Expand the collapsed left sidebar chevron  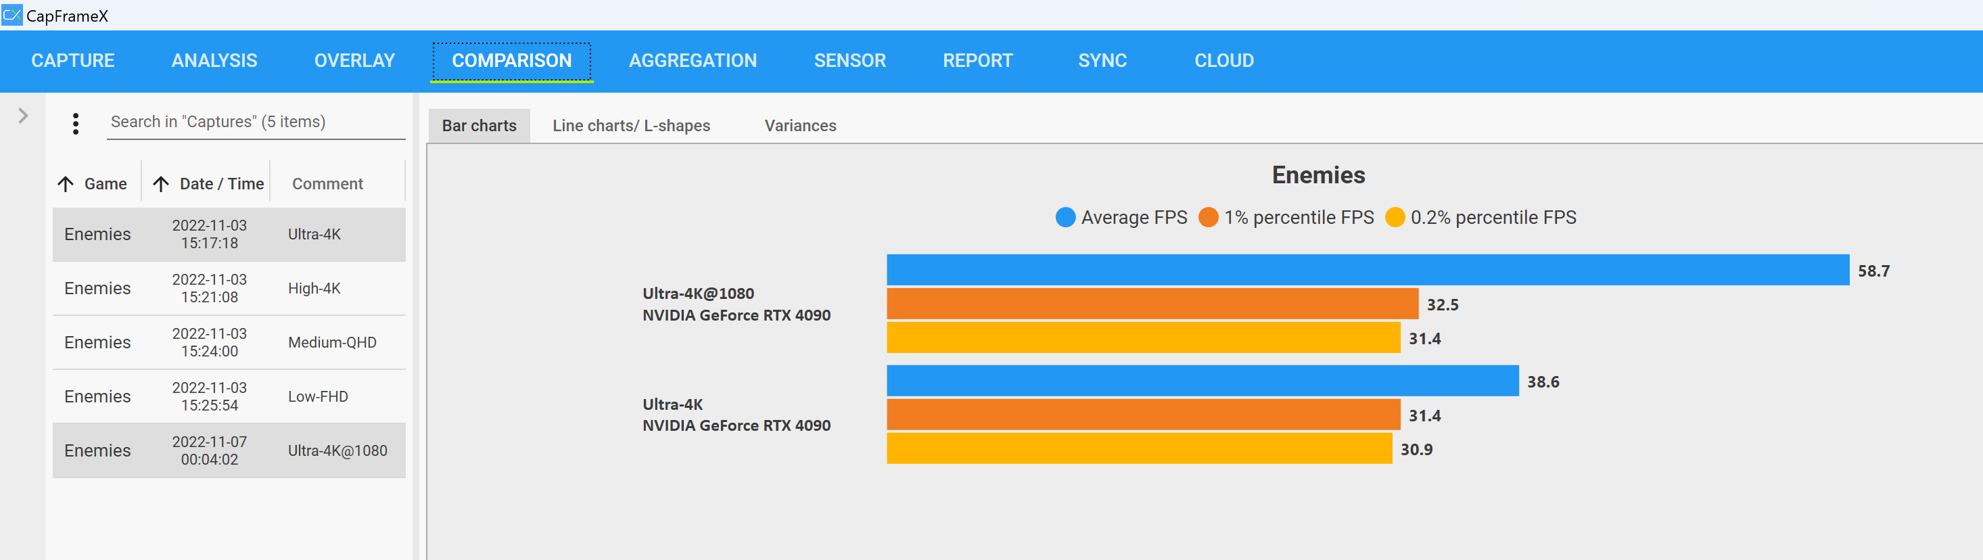(x=23, y=116)
